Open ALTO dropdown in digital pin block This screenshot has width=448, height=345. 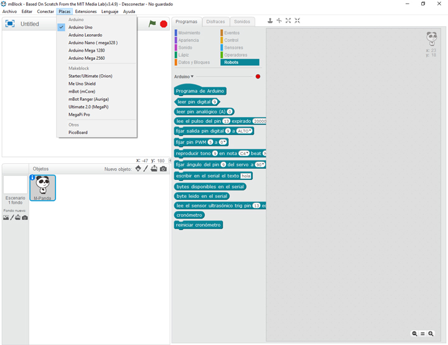coord(244,131)
